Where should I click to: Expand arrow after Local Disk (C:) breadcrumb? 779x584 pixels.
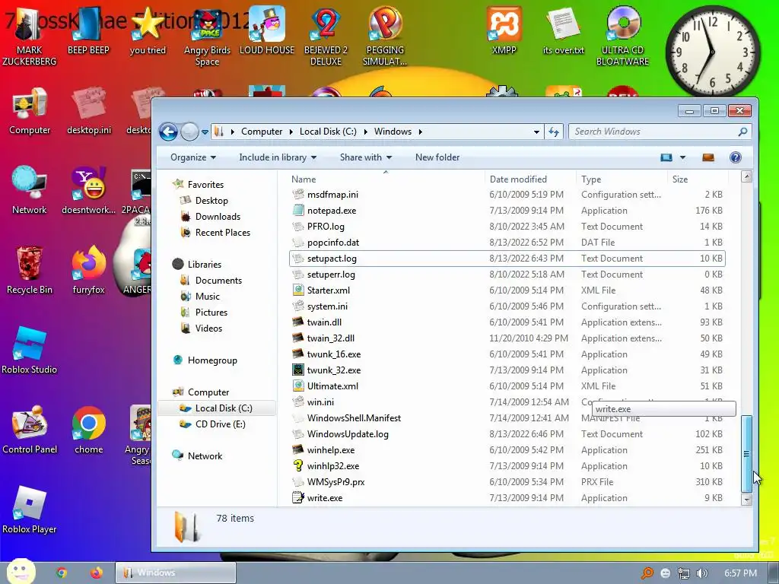tap(366, 132)
